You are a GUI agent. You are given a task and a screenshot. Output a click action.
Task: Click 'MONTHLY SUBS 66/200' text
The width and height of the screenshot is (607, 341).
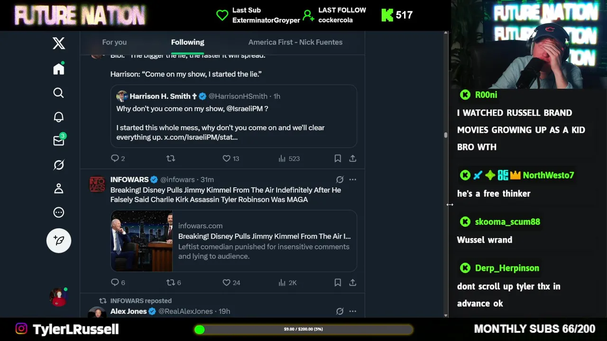[534, 329]
